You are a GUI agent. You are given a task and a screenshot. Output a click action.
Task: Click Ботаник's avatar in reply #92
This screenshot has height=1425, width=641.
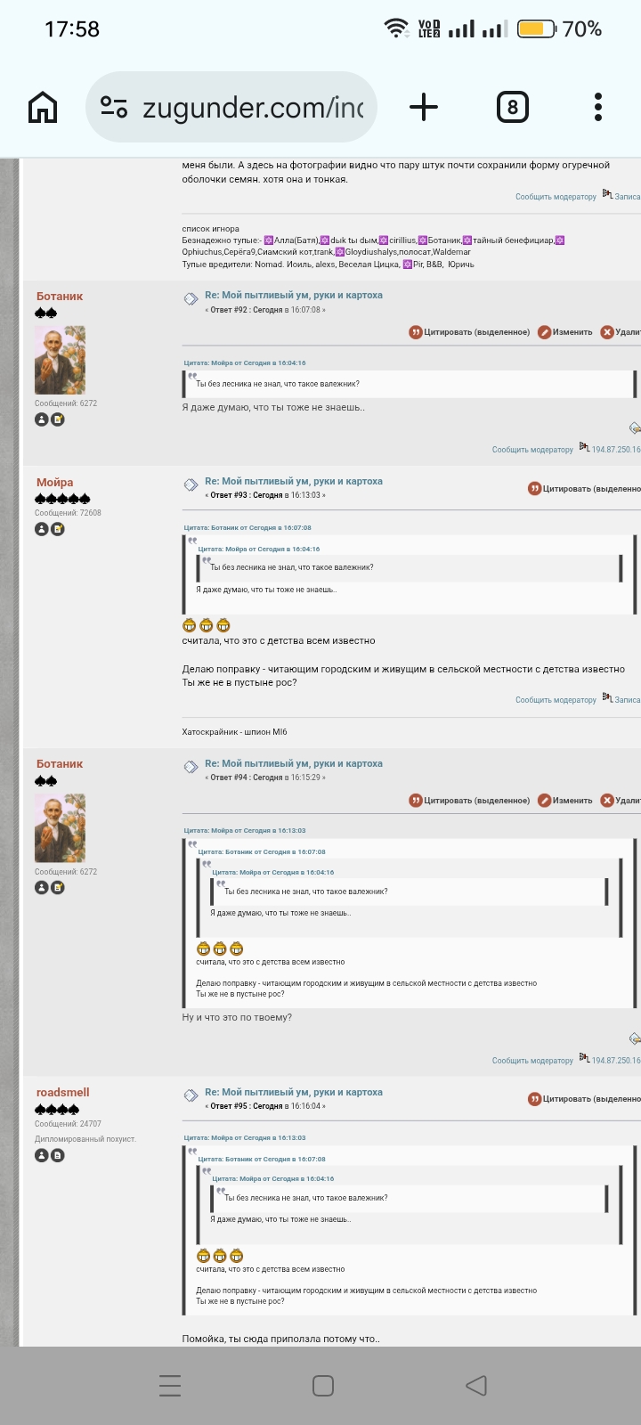pos(60,360)
